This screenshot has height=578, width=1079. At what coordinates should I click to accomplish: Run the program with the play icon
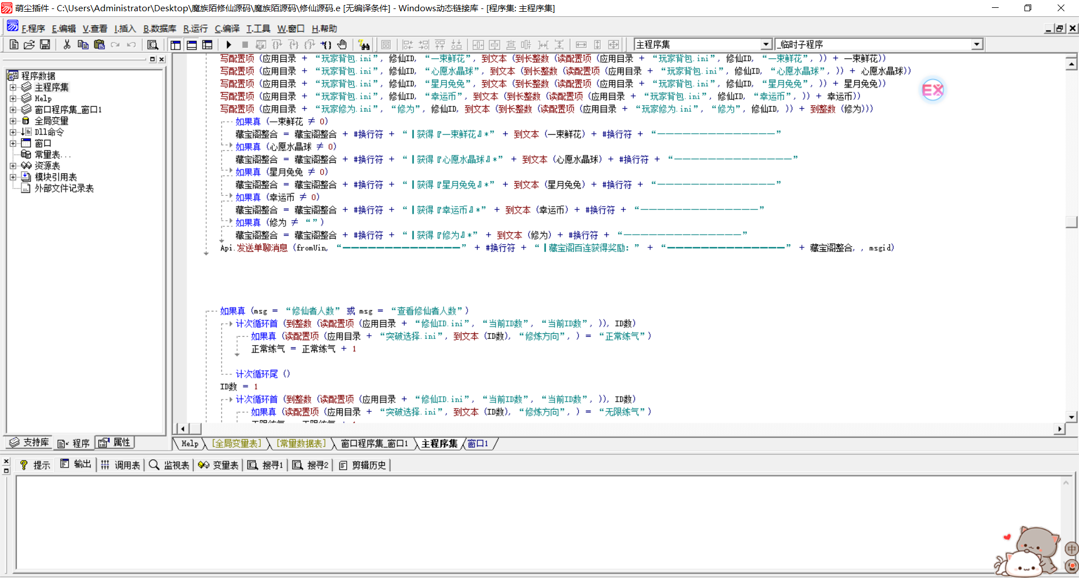[229, 44]
